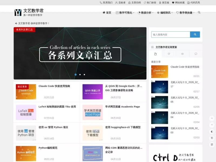The image size is (216, 162).
Task: Open sidebar article 北邮人论坛十大_2026_02_17
Action: [185, 84]
